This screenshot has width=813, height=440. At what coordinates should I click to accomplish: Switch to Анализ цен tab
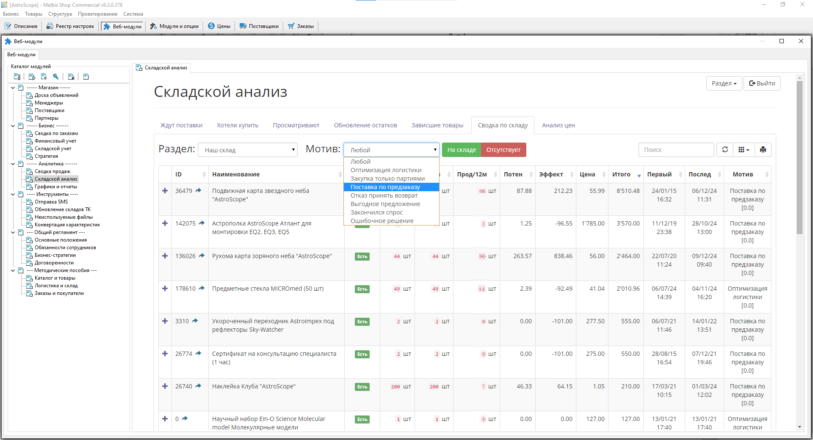(558, 125)
